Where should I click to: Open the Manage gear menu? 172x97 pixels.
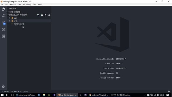point(3,87)
